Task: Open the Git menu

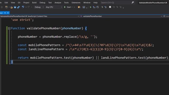Action: point(19,3)
